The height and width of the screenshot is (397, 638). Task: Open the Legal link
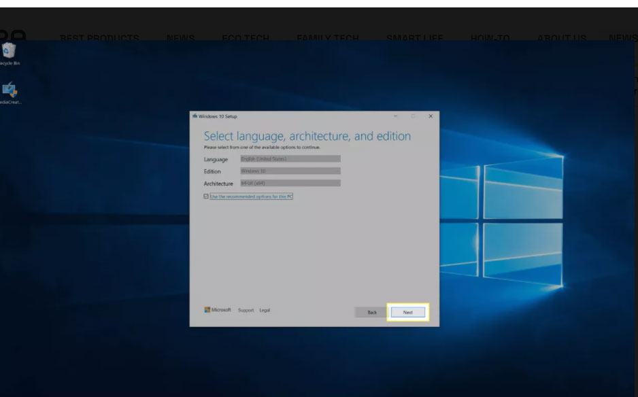coord(265,310)
